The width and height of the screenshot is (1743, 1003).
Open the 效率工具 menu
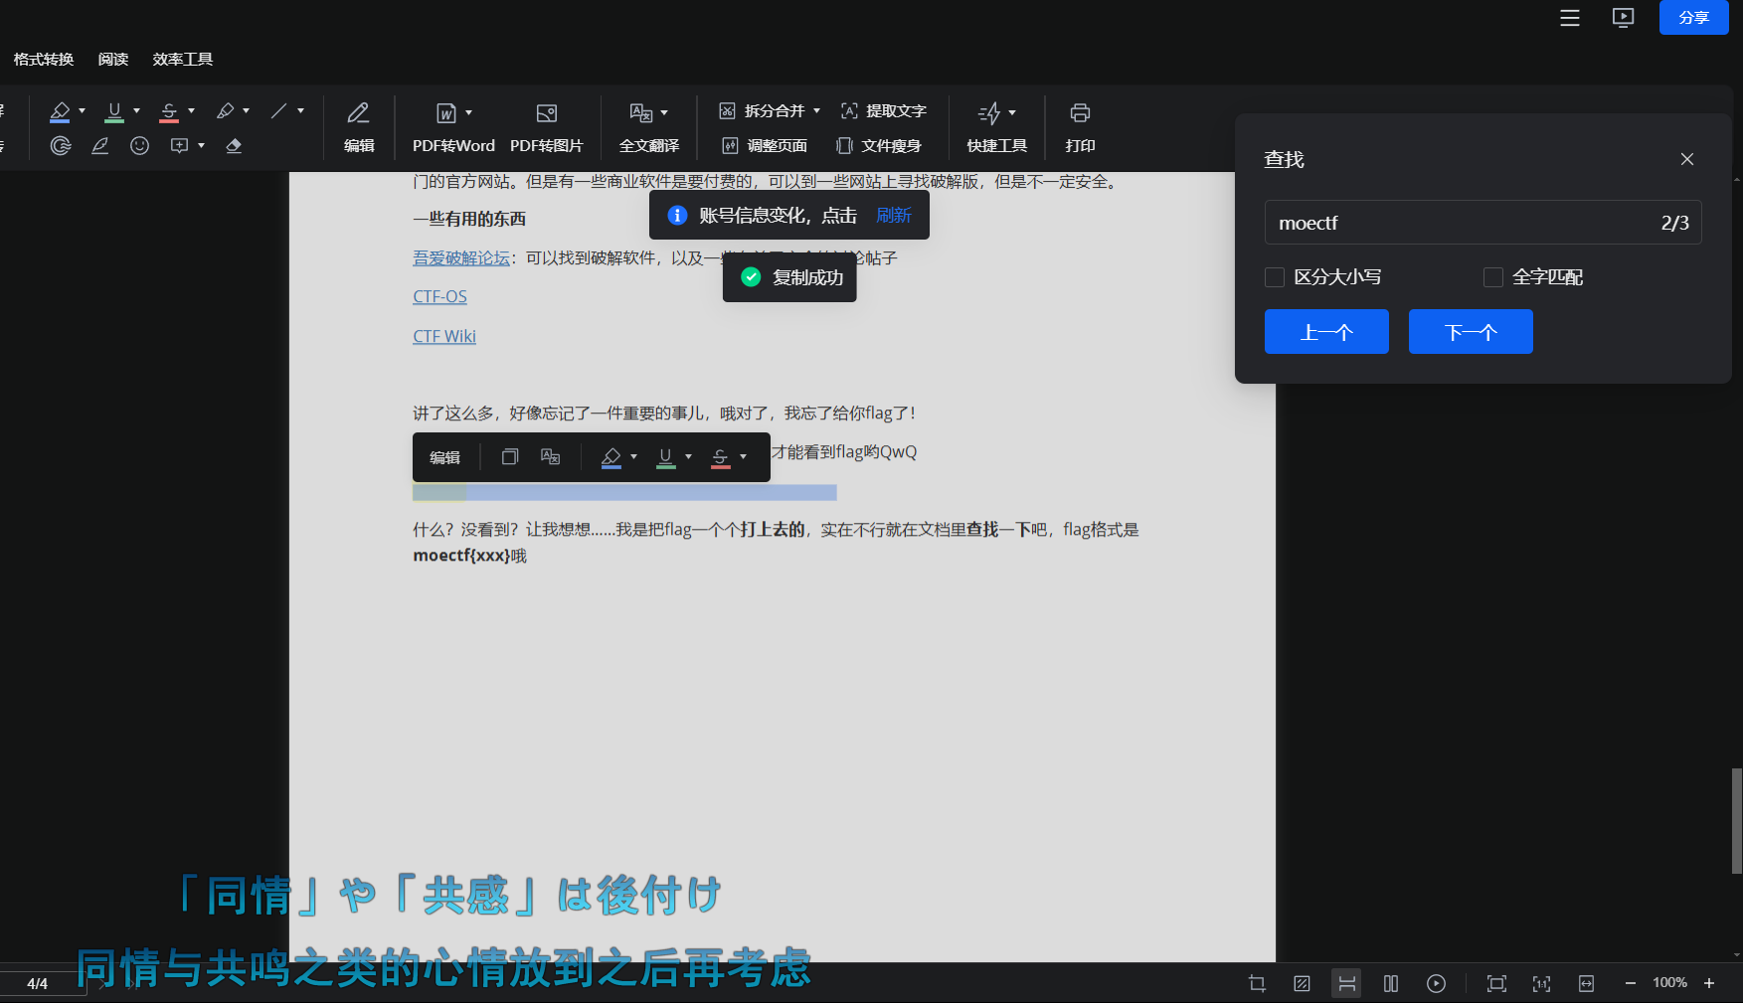click(181, 59)
